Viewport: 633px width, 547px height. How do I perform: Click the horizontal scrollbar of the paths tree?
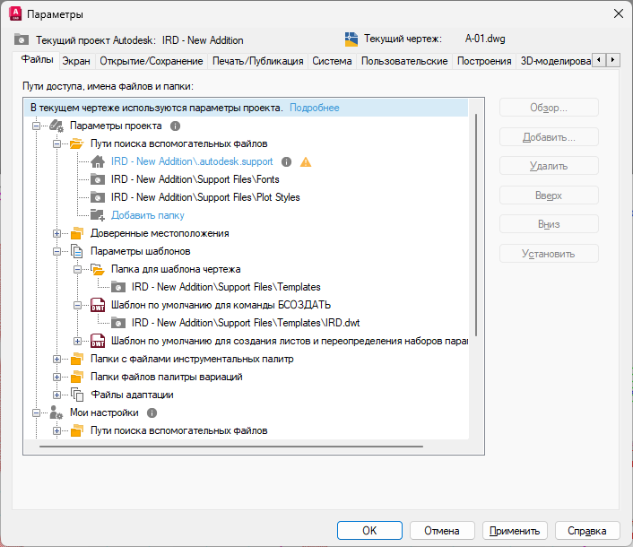tap(231, 447)
